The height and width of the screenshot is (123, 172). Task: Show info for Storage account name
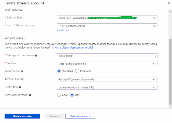[x=36, y=55]
